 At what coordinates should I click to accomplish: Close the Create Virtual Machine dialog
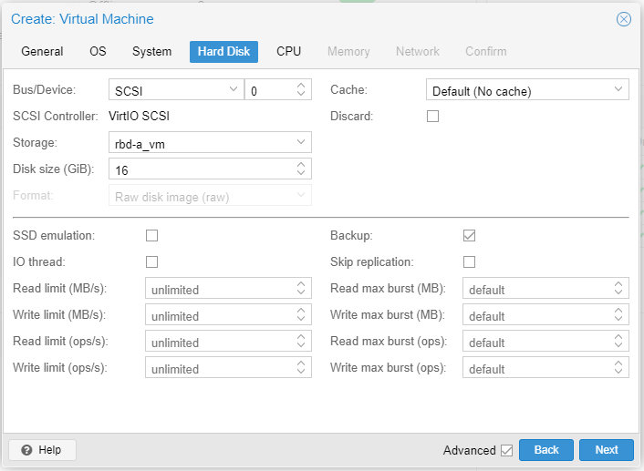[x=623, y=19]
